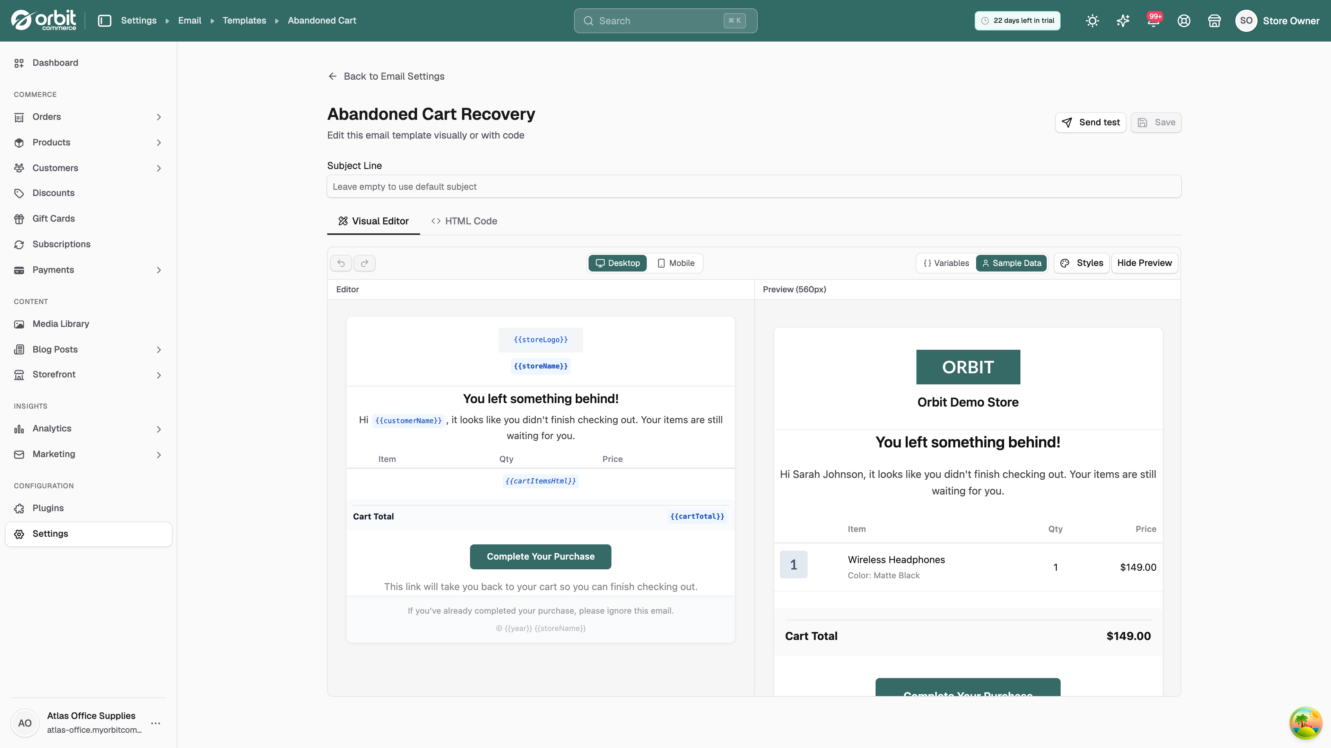Click the undo arrow in editor toolbar
This screenshot has width=1331, height=748.
pyautogui.click(x=341, y=263)
